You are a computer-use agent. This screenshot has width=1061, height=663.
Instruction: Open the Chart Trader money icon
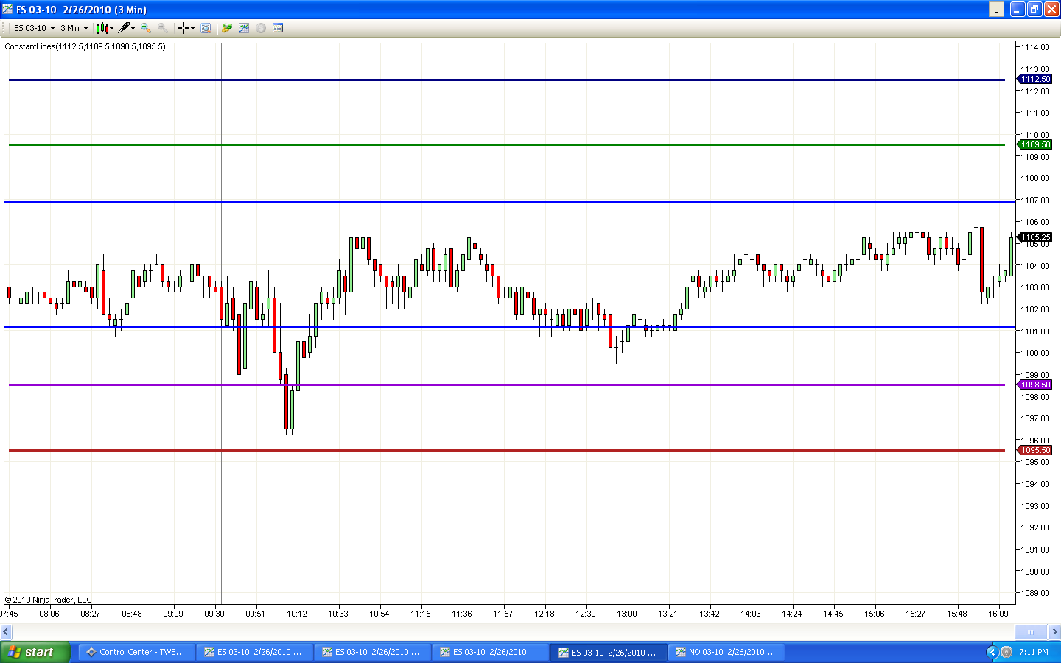coord(227,28)
